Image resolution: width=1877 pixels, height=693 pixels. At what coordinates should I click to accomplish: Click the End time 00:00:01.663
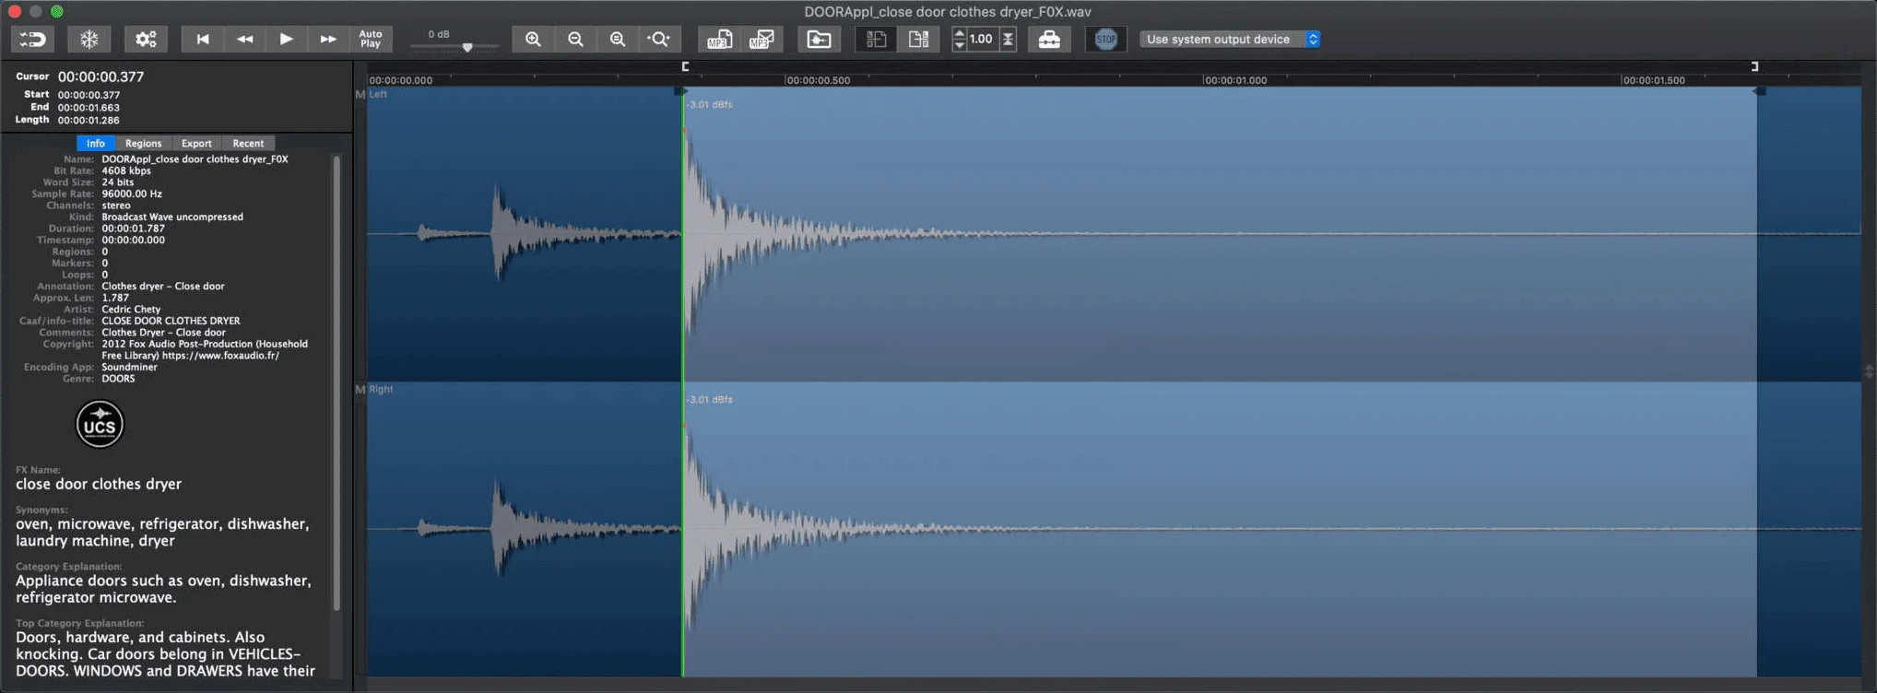(x=89, y=108)
